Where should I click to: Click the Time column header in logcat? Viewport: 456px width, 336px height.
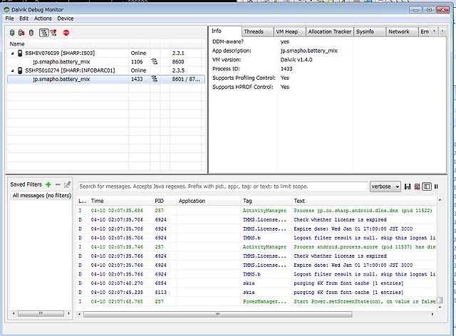(x=120, y=201)
